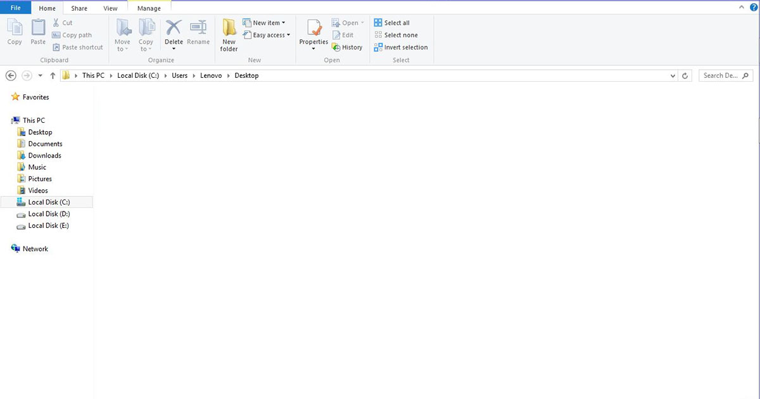Switch to the View tab

110,8
